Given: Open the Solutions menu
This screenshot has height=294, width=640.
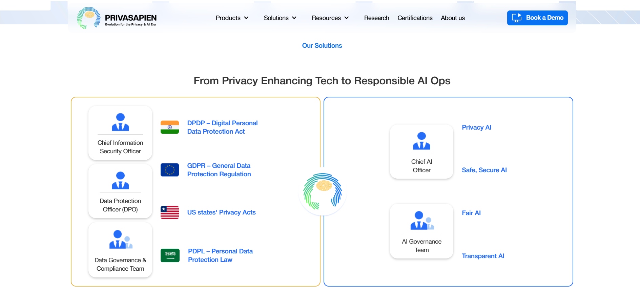Looking at the screenshot, I should click(x=280, y=18).
